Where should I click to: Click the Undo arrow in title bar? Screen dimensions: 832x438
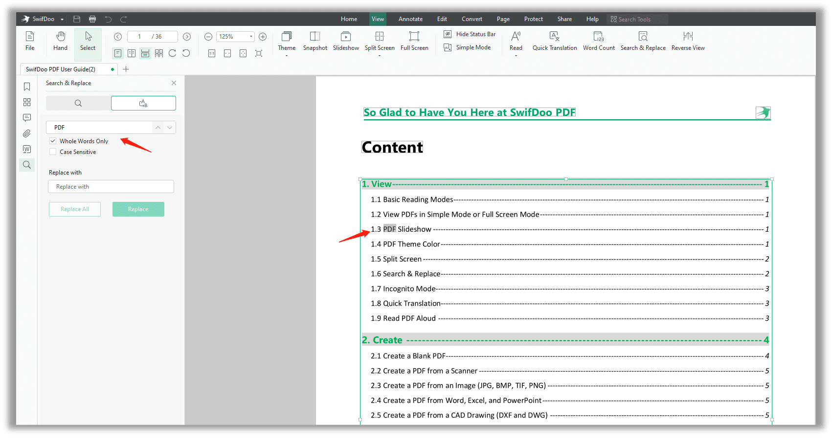tap(108, 19)
